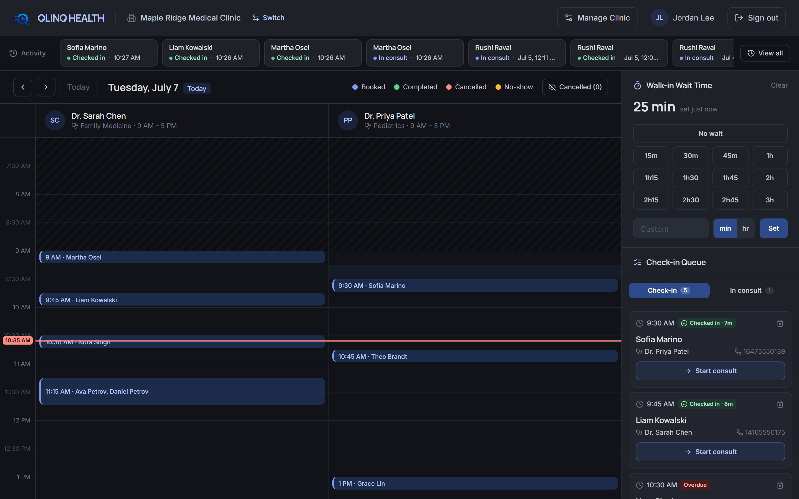799x499 pixels.
Task: Choose the 2h45 wait time preset
Action: tap(730, 200)
